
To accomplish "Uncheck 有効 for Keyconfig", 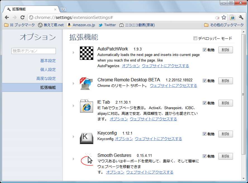I will click(x=204, y=134).
